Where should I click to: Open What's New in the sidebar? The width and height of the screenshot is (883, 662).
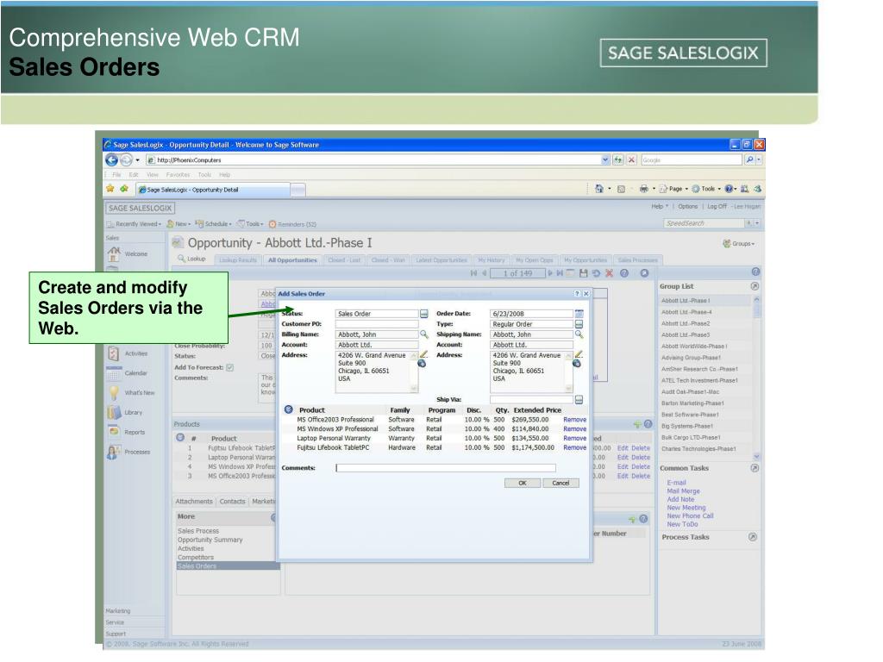(x=131, y=393)
